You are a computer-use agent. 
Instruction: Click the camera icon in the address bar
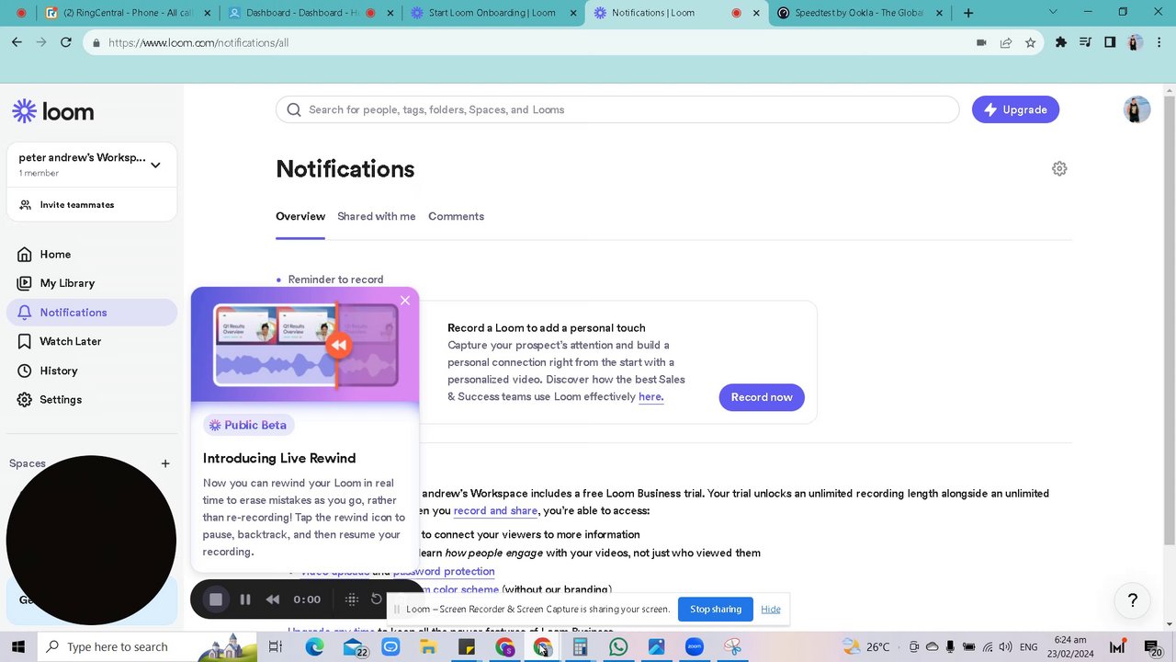click(981, 42)
